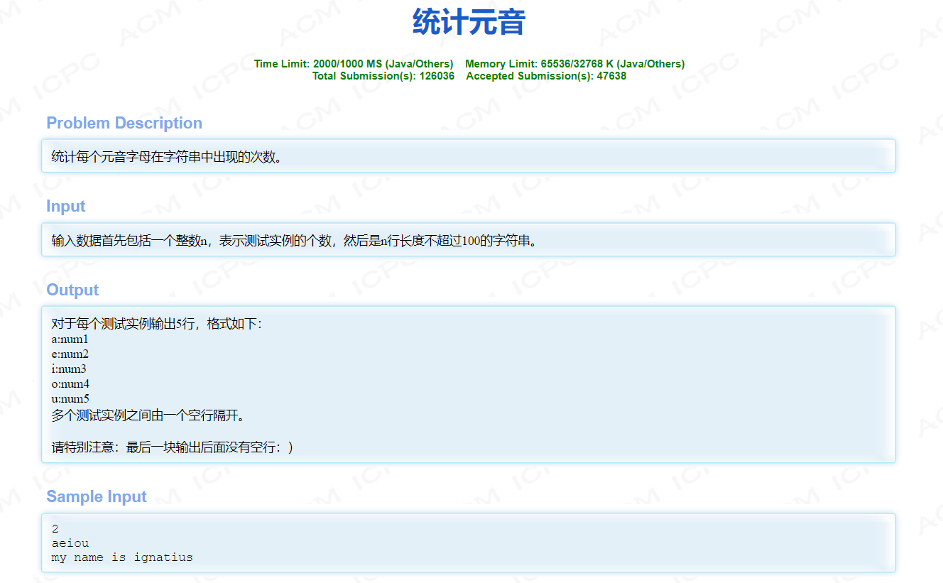Image resolution: width=943 pixels, height=583 pixels.
Task: Click the note 请特别注意 about trailing blank line
Action: click(173, 447)
